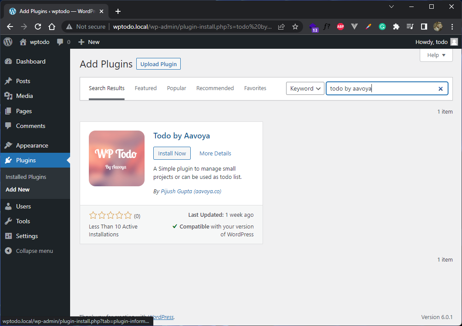The width and height of the screenshot is (462, 326).
Task: Close the Add Plugins browser tab
Action: pos(101,11)
